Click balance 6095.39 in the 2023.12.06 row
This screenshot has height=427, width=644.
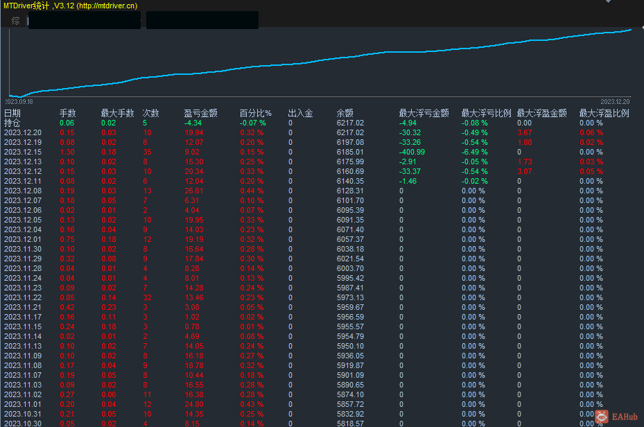350,210
